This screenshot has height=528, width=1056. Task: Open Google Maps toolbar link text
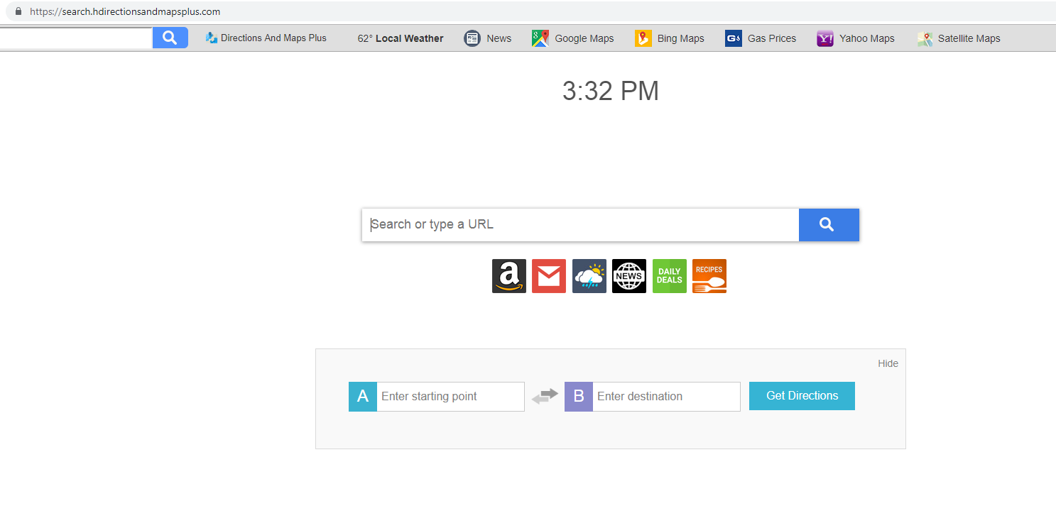point(584,38)
